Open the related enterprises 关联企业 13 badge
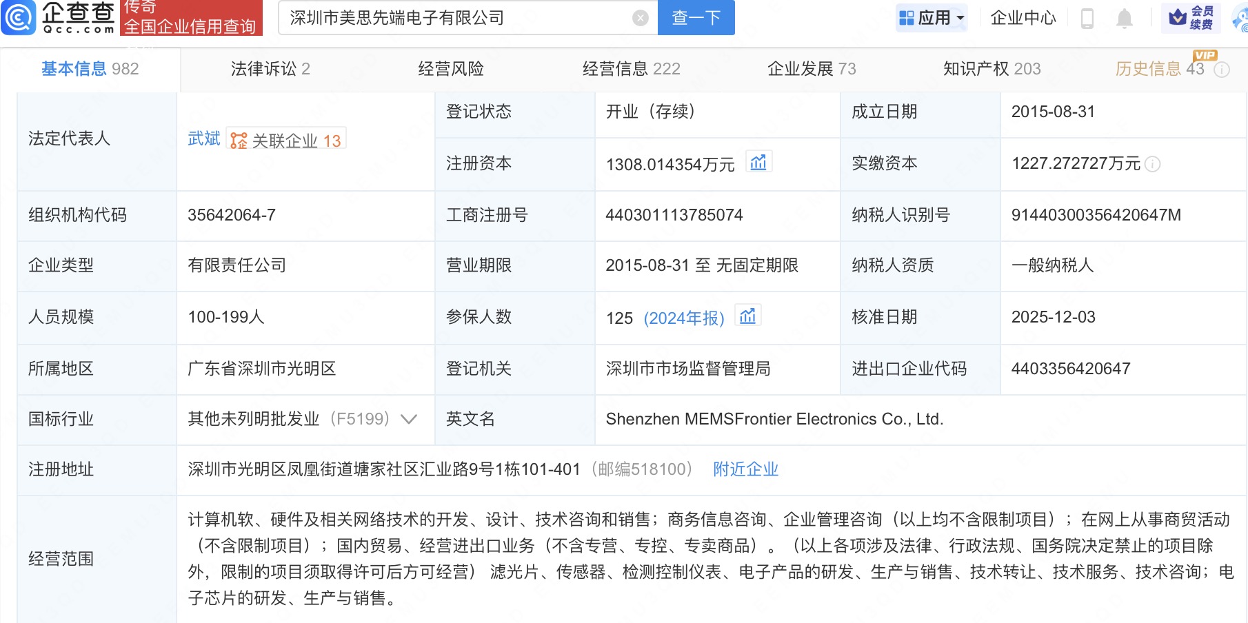Image resolution: width=1248 pixels, height=623 pixels. click(x=287, y=140)
